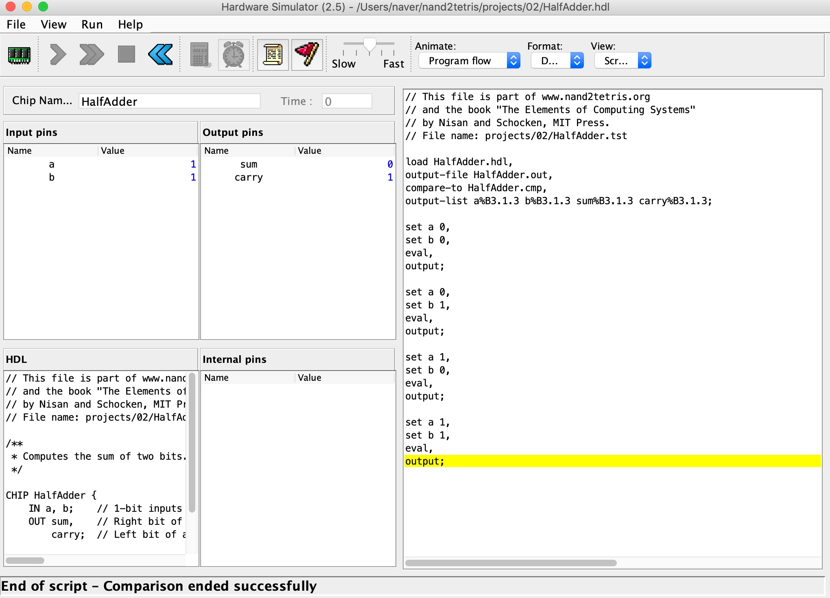Open the Animate Program flow dropdown
This screenshot has width=830, height=598.
tap(470, 61)
